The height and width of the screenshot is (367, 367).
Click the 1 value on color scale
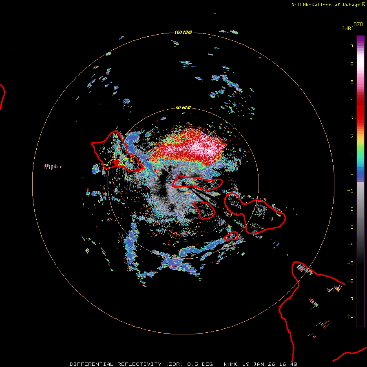click(x=352, y=155)
